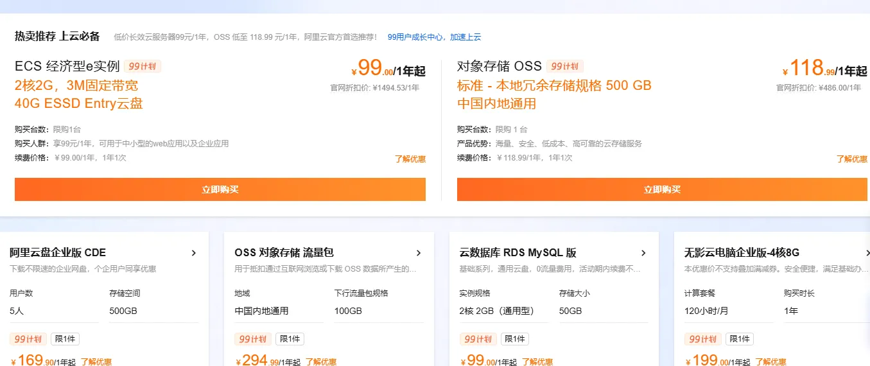Click 立即购买 for ECS 经济型e实例

[220, 189]
